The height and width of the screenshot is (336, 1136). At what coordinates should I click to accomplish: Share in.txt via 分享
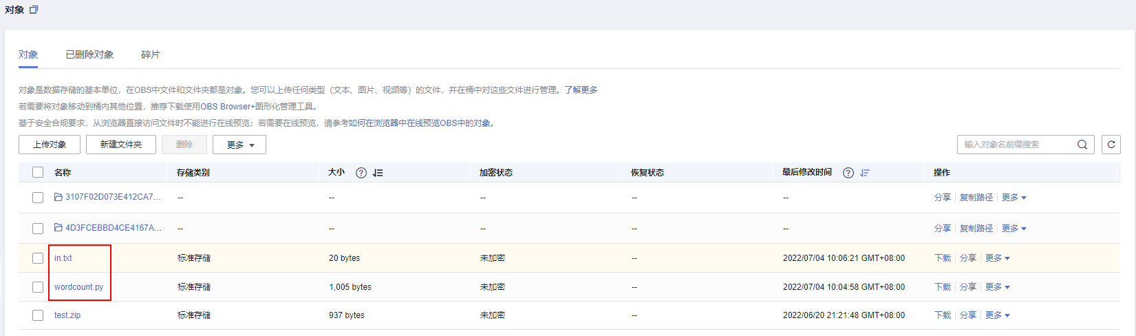point(968,258)
